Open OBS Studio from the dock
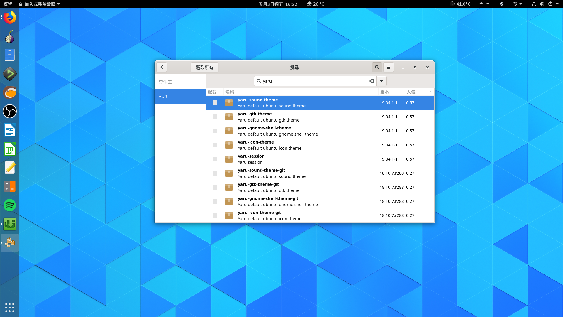 [x=10, y=111]
